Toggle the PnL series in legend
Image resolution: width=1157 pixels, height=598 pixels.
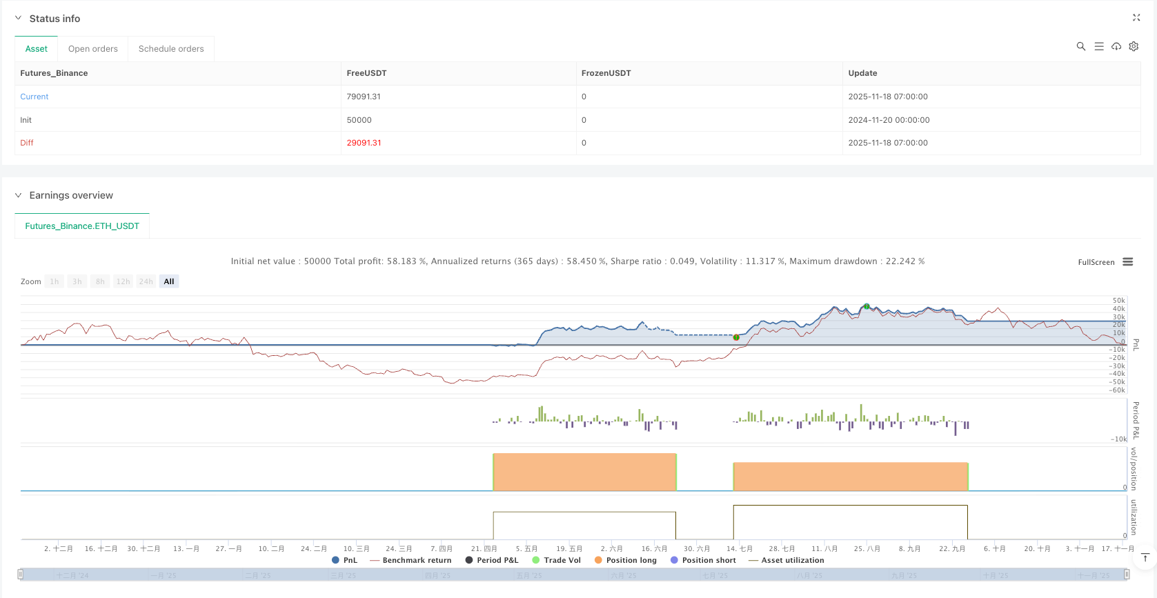(344, 560)
